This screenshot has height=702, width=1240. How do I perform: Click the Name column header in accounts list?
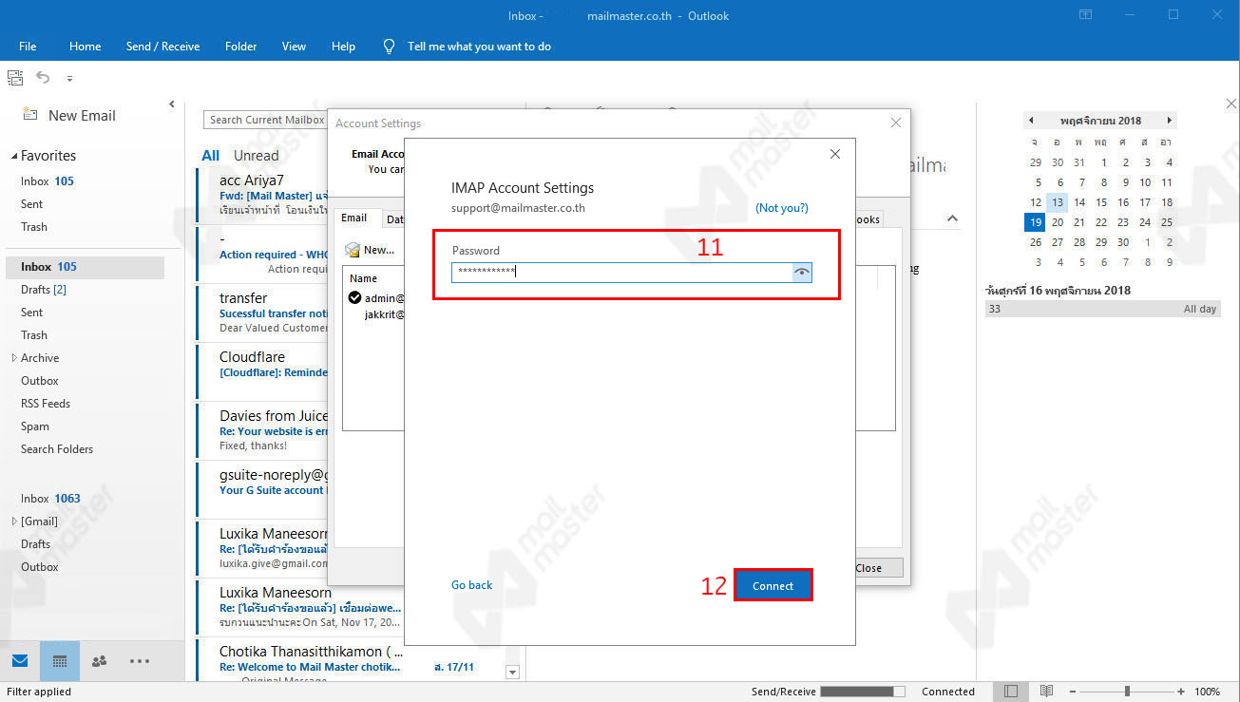coord(364,278)
